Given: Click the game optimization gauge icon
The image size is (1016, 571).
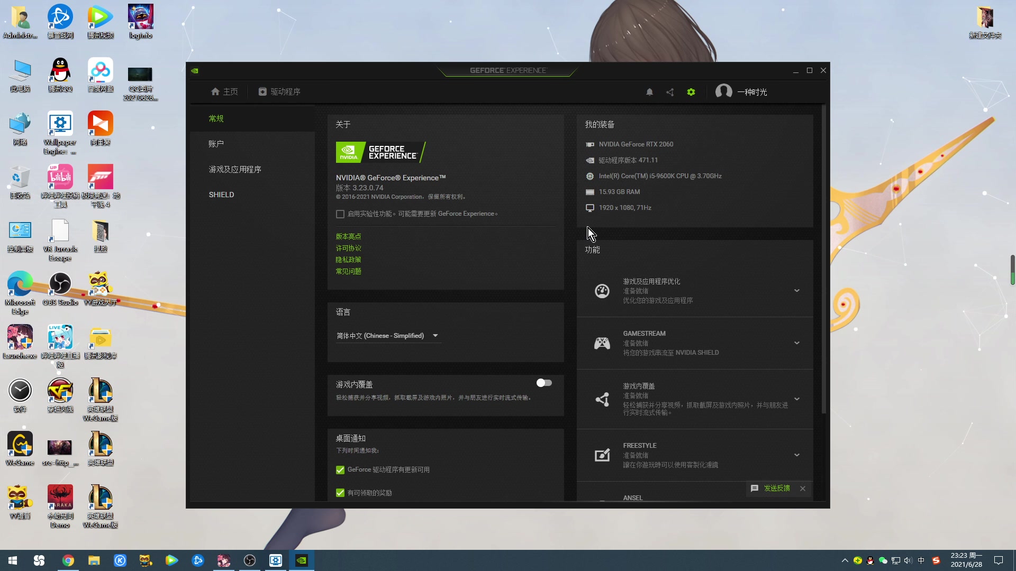Looking at the screenshot, I should [x=602, y=291].
